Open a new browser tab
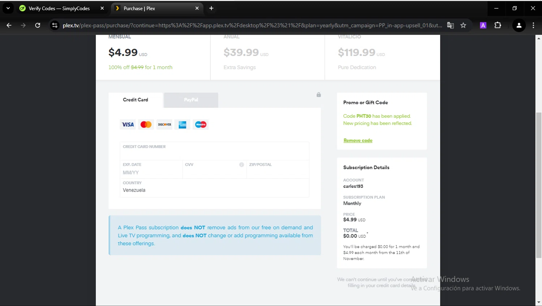The height and width of the screenshot is (306, 542). click(x=211, y=8)
